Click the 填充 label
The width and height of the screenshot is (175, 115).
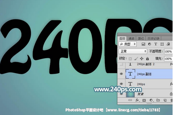[x=159, y=58]
